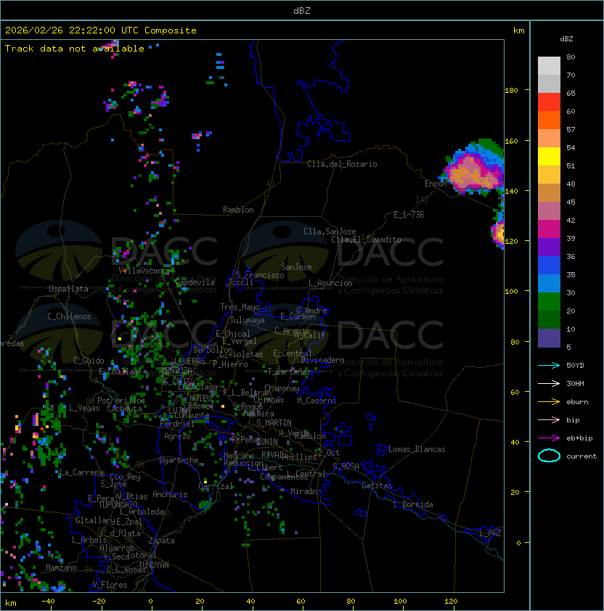Click the timestamp '2026/02/26 22:22:00 UTC Composite'
This screenshot has height=611, width=604.
coord(101,30)
